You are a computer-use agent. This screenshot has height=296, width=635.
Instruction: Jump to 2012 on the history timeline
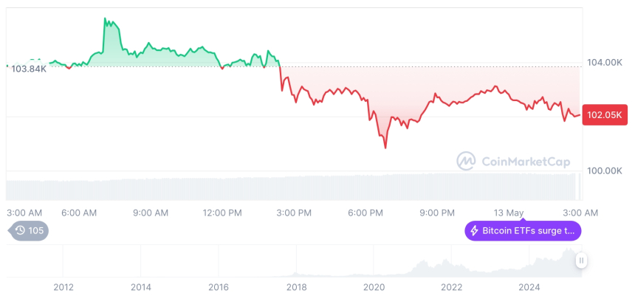coord(63,287)
